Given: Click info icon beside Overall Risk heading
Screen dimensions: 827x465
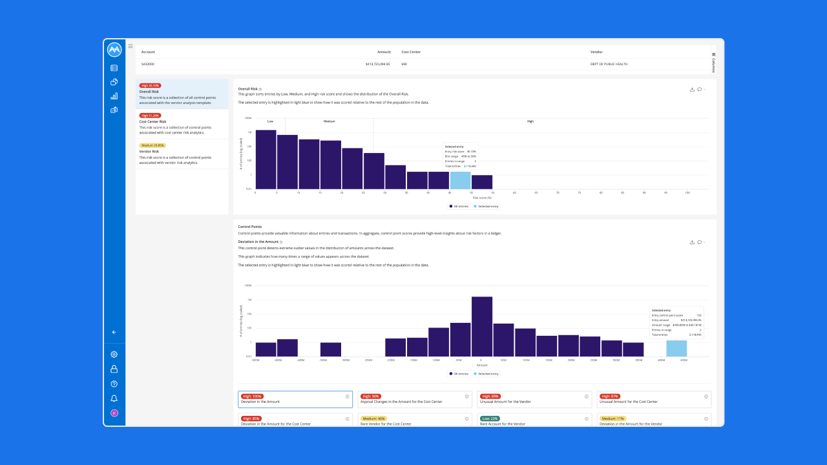Looking at the screenshot, I should [260, 88].
